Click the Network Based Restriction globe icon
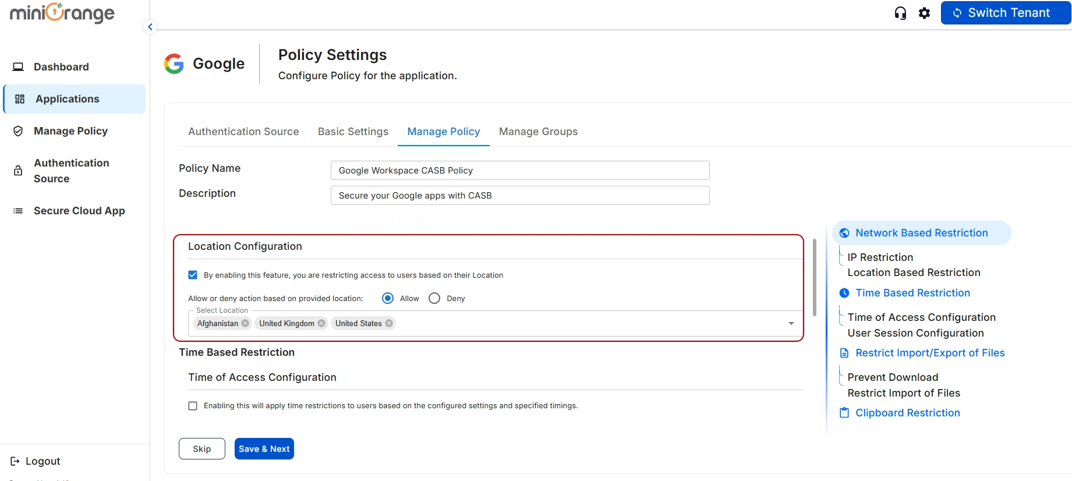This screenshot has height=481, width=1072. 844,233
